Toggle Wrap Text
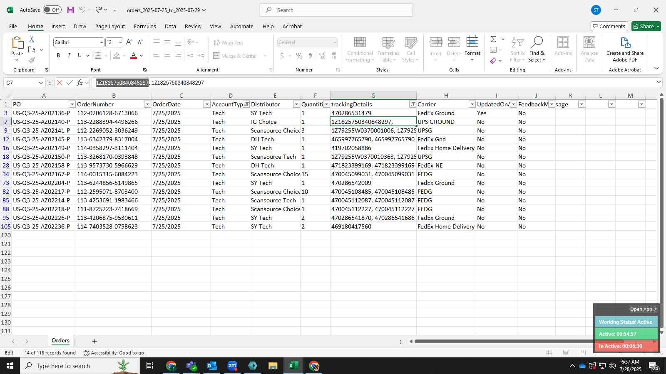 point(228,42)
